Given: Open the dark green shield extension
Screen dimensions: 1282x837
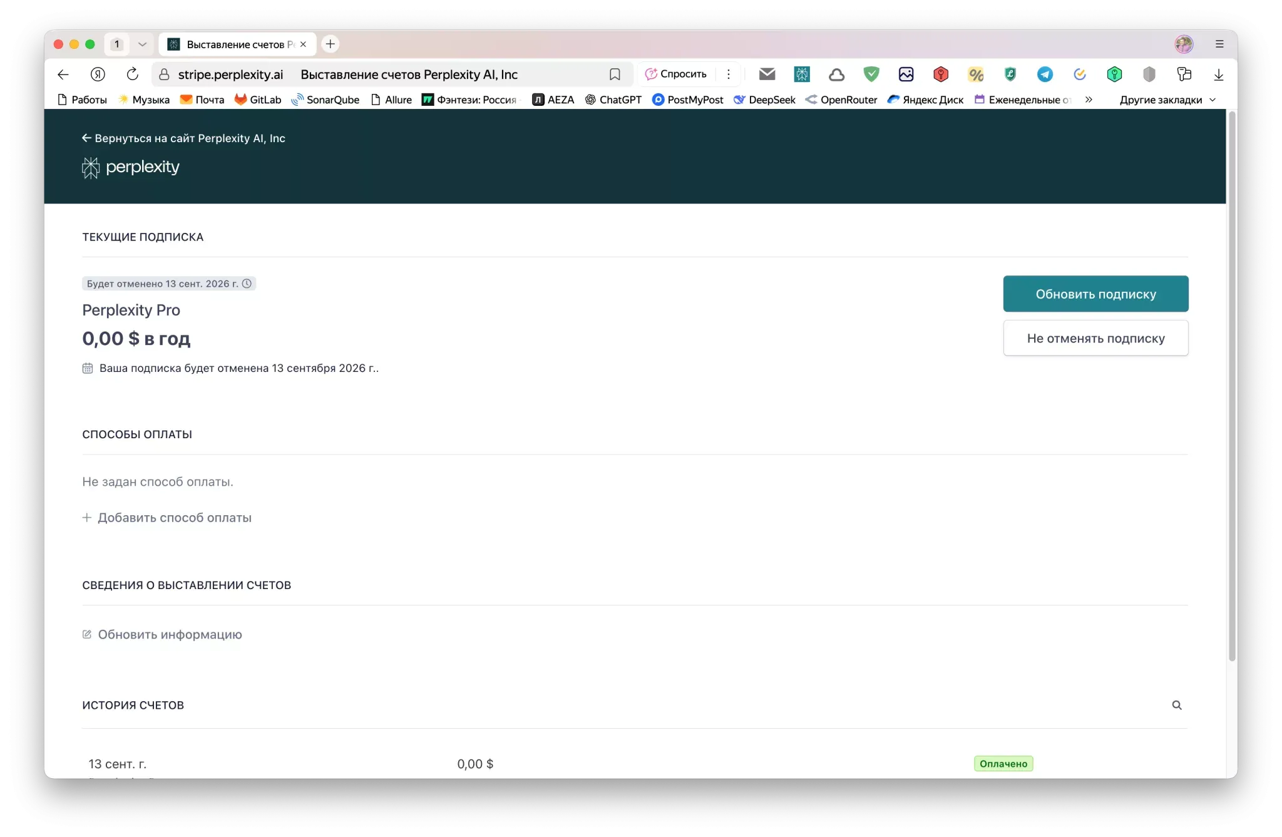Looking at the screenshot, I should pyautogui.click(x=1010, y=74).
